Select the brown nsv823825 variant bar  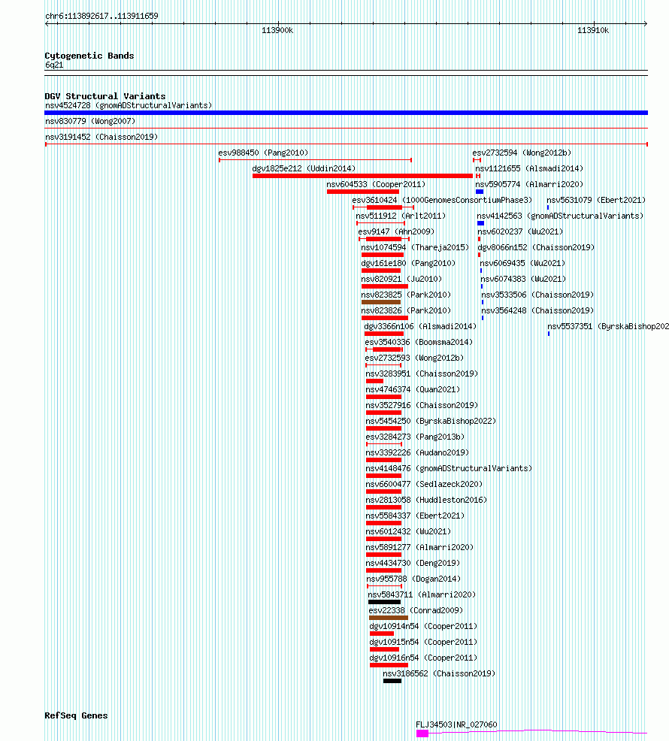tap(381, 302)
